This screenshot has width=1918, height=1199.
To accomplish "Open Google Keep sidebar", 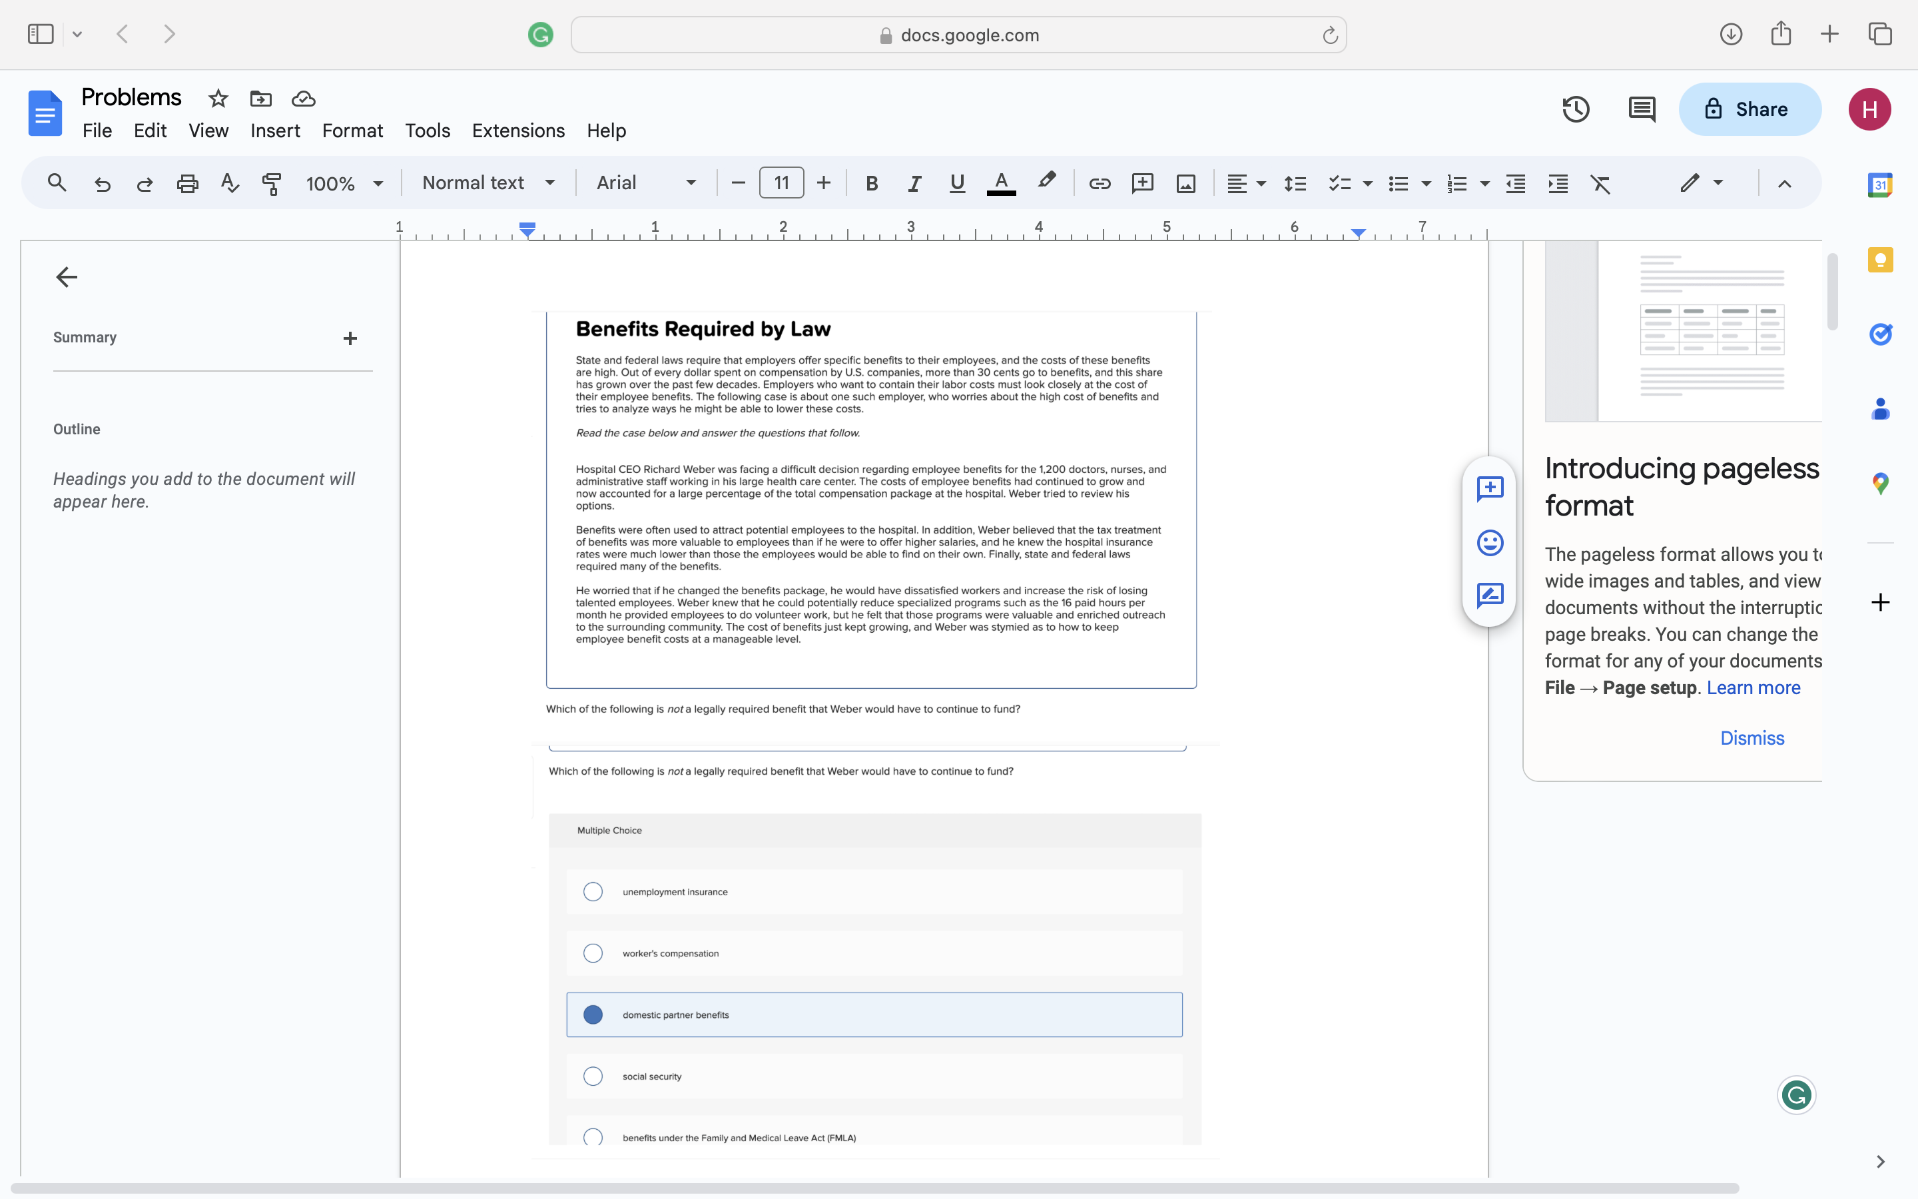I will point(1880,259).
